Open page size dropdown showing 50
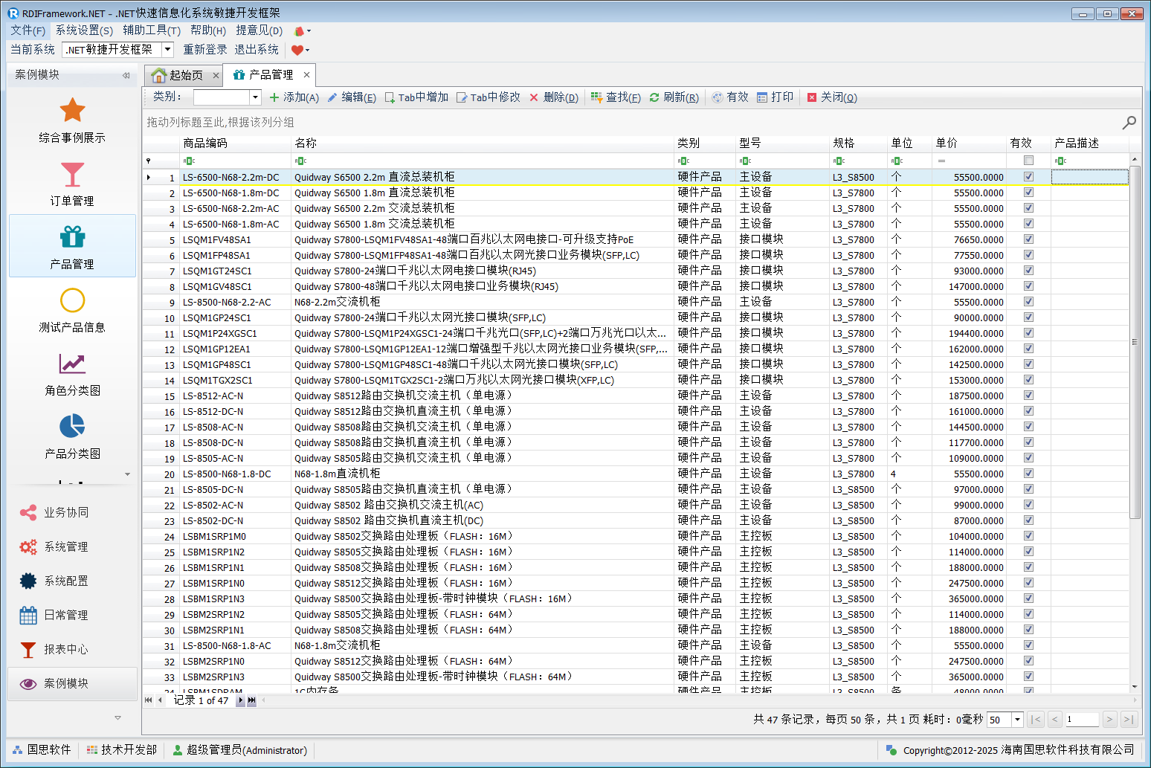 [1016, 719]
